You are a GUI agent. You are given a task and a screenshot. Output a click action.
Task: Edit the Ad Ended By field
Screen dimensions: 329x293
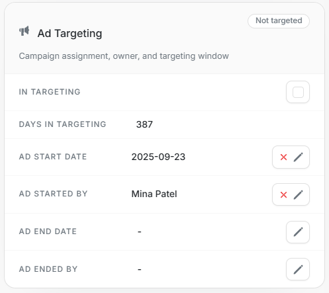point(298,269)
